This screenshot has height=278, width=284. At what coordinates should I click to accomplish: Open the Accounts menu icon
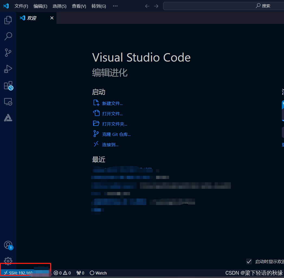point(8,245)
